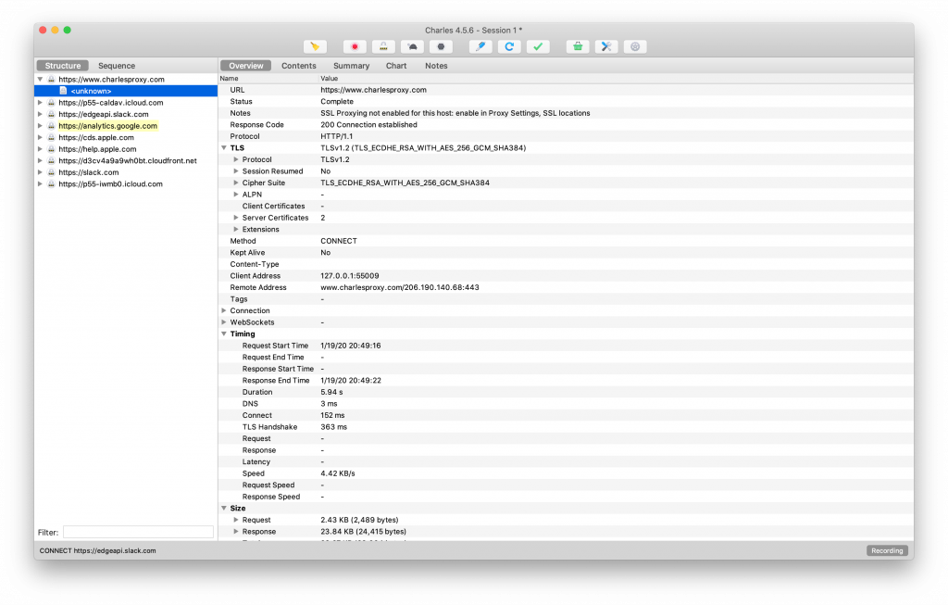Repeat the selected request with the refresh icon
This screenshot has height=605, width=948.
[x=509, y=46]
